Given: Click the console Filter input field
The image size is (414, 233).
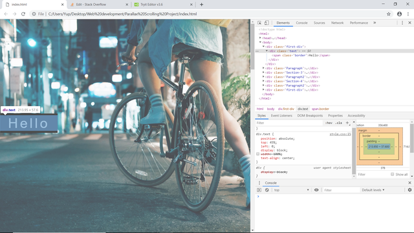Looking at the screenshot, I should click(x=341, y=190).
